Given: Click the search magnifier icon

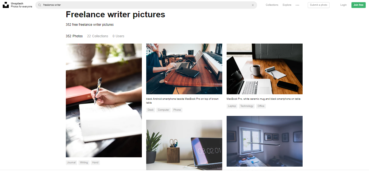Looking at the screenshot, I should click(x=40, y=5).
